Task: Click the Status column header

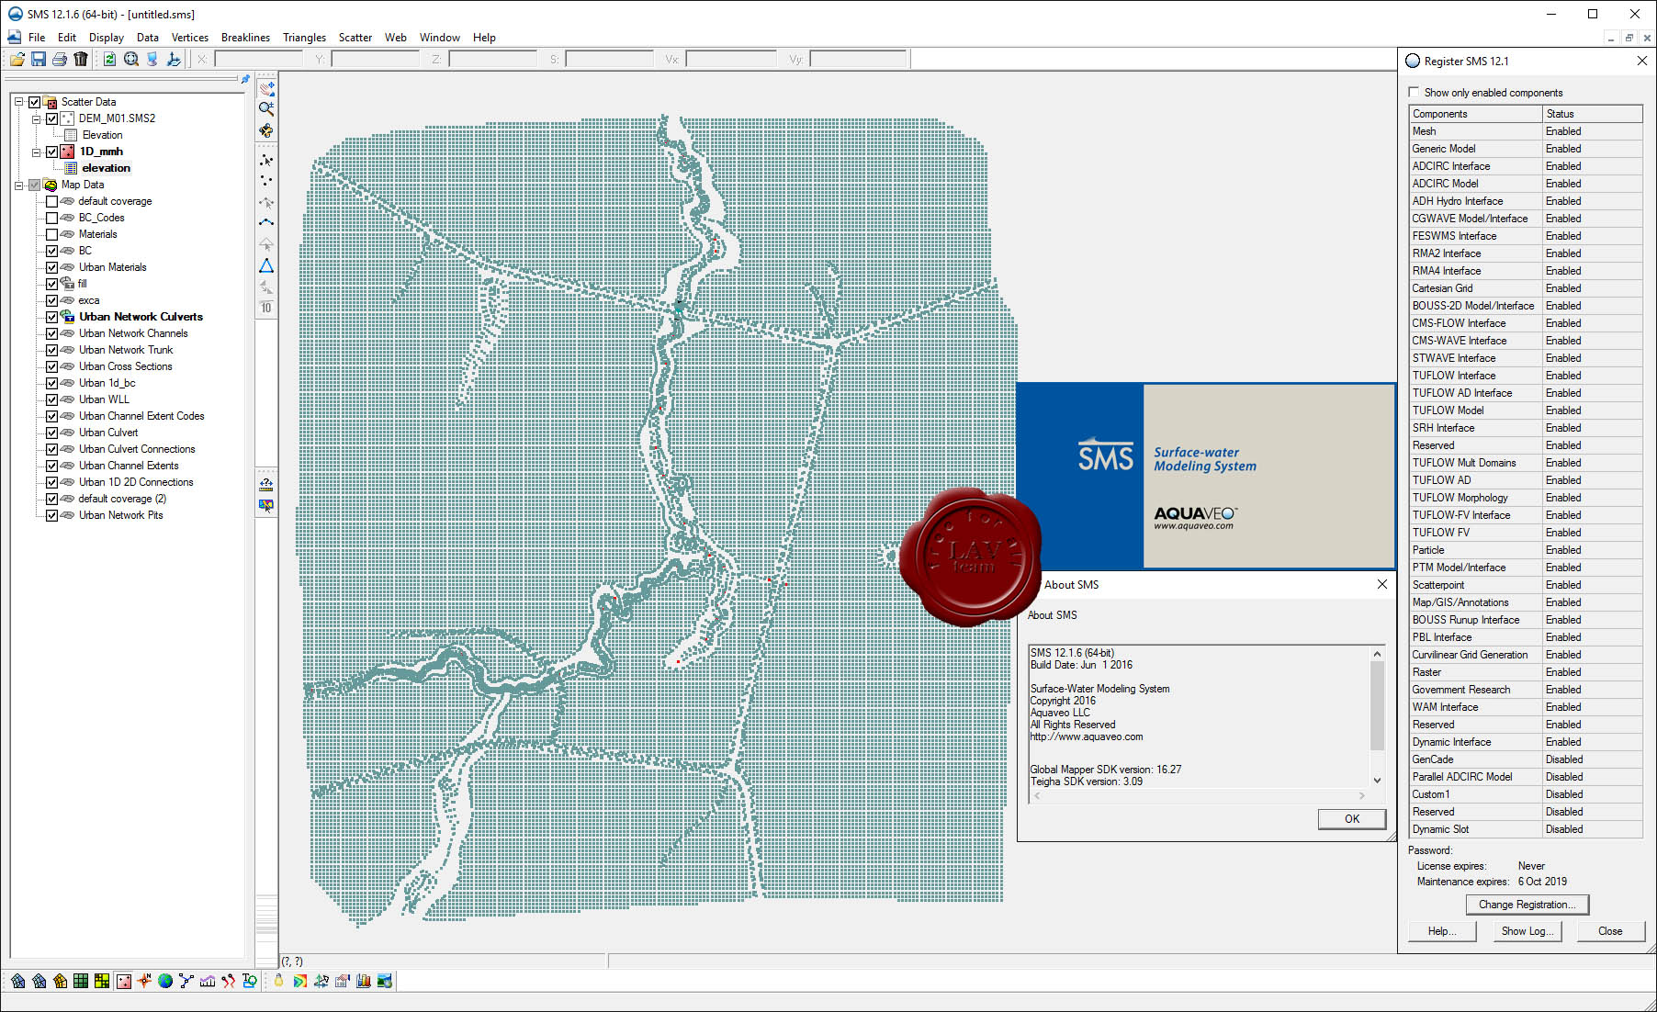Action: pos(1592,114)
